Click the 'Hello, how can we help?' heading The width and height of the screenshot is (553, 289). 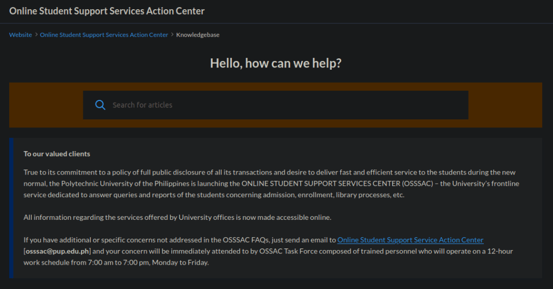click(x=275, y=63)
